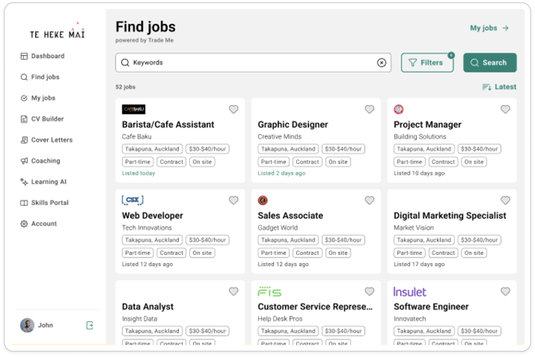
Task: Go to Dashboard in the sidebar
Action: [48, 57]
